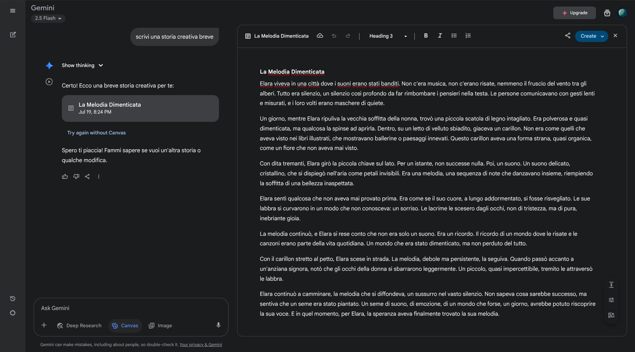Click Try again without Canvas
The image size is (635, 352).
(96, 133)
